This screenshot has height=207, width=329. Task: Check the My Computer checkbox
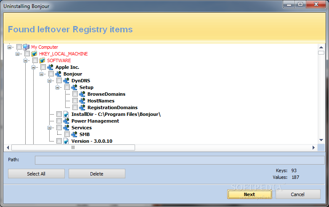point(19,47)
